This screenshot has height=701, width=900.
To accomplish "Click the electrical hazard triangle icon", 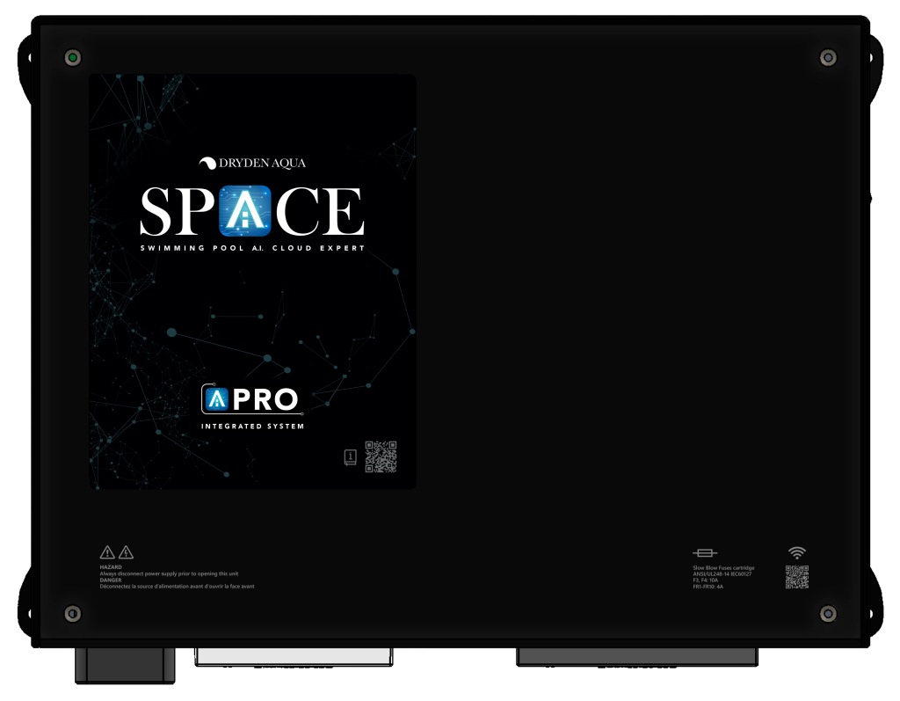I will (126, 552).
